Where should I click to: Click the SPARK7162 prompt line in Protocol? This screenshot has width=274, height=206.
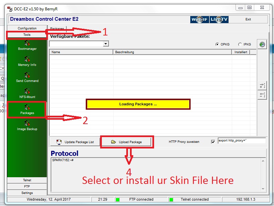click(63, 160)
